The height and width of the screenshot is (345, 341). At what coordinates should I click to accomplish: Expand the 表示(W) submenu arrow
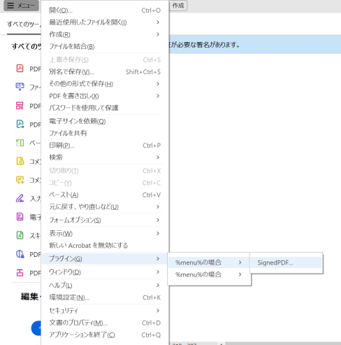click(158, 234)
